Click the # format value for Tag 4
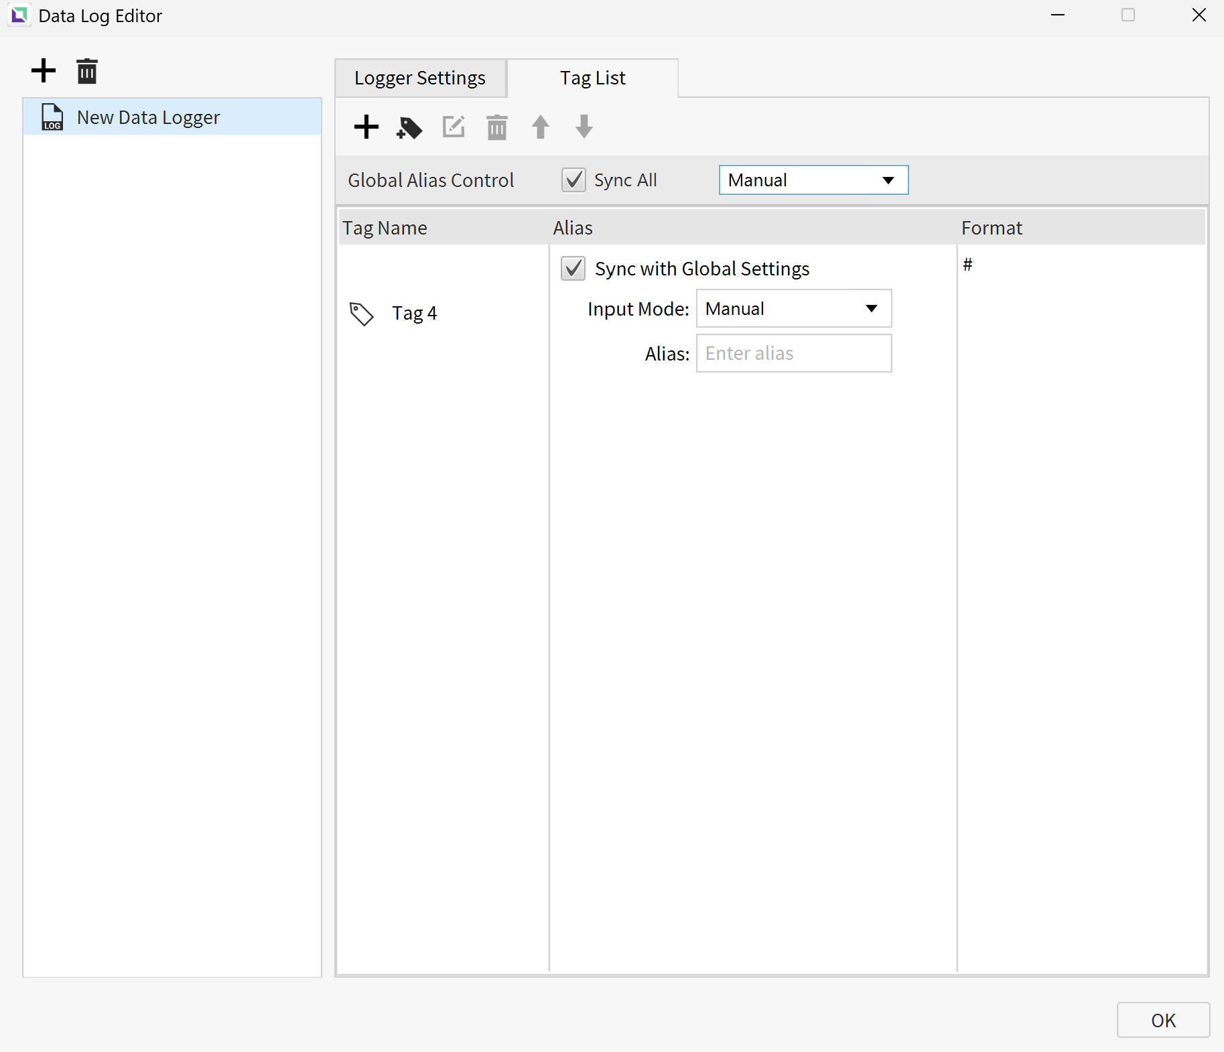Viewport: 1224px width, 1052px height. point(967,265)
